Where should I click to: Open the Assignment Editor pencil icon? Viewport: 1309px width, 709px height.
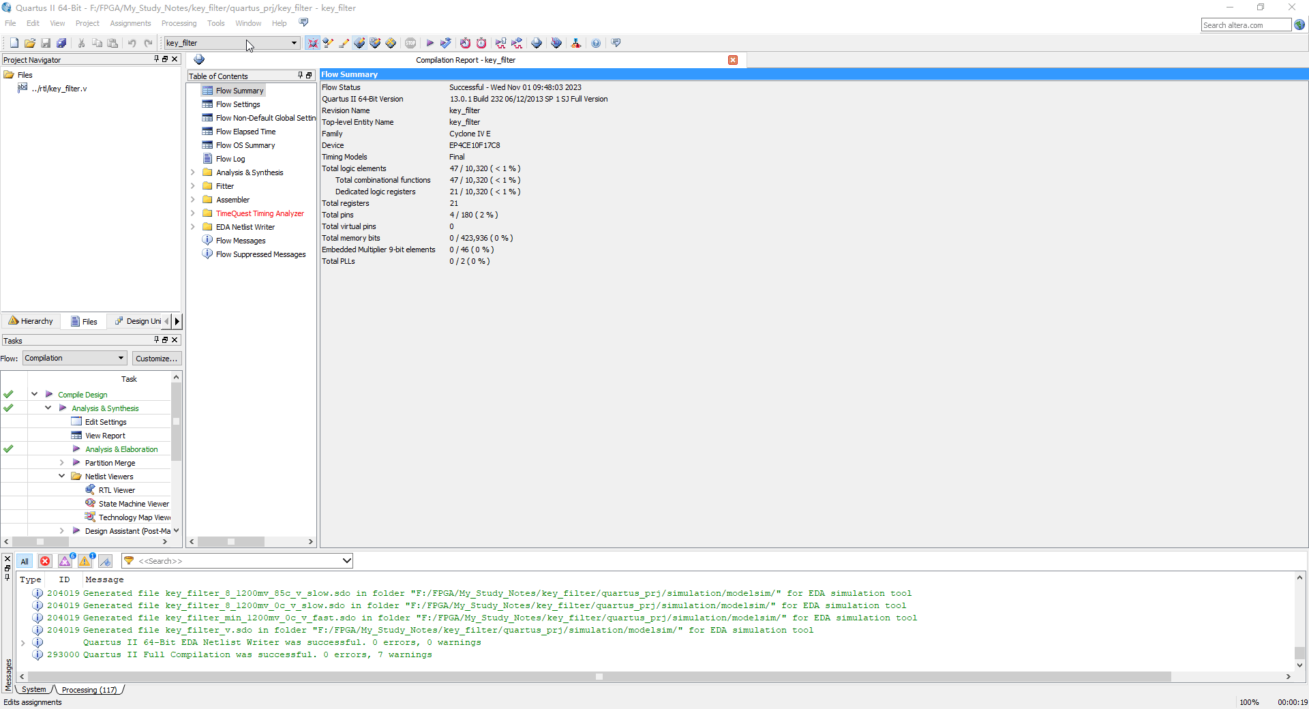344,43
